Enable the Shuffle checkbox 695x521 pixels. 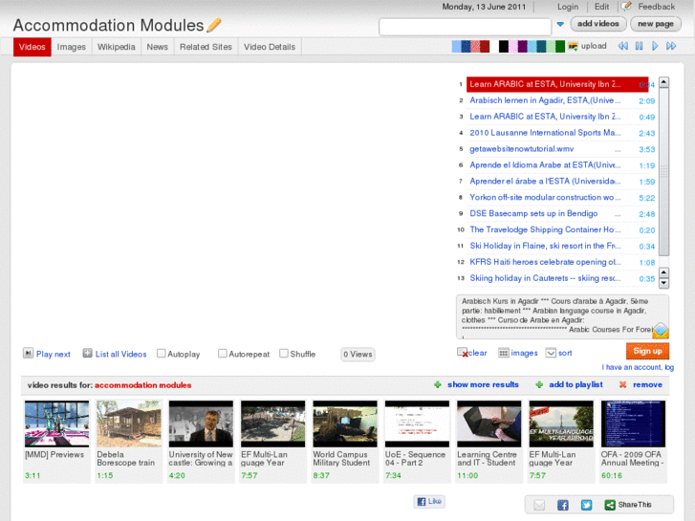tap(284, 354)
